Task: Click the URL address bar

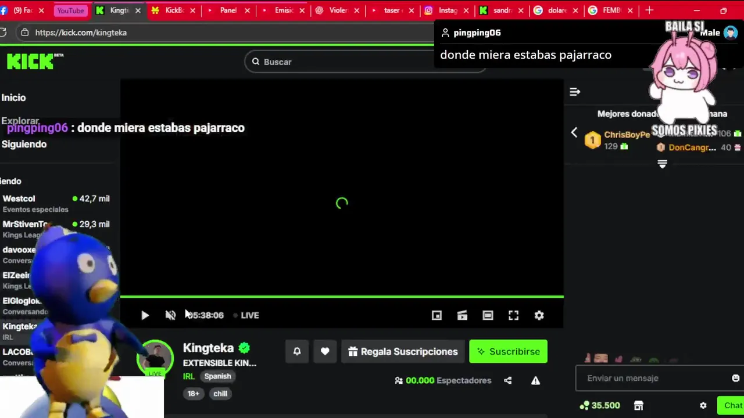Action: [233, 33]
